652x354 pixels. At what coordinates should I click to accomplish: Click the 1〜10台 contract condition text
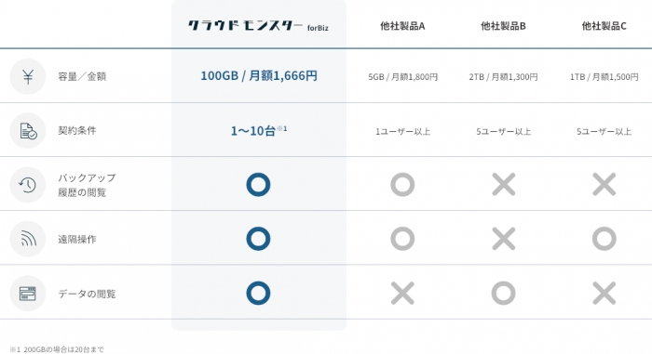[259, 131]
